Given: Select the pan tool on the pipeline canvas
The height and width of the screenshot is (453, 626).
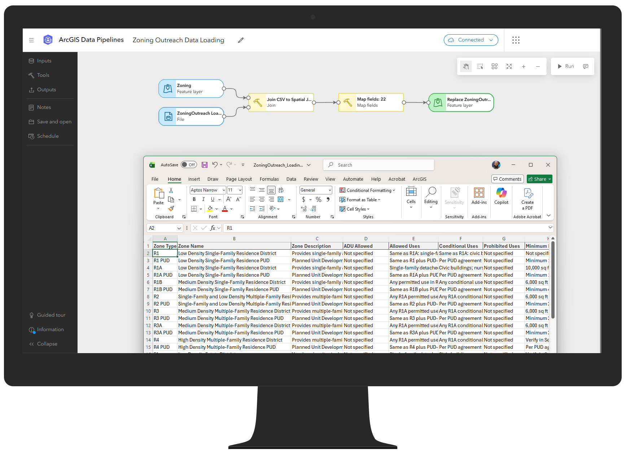Looking at the screenshot, I should pos(466,66).
